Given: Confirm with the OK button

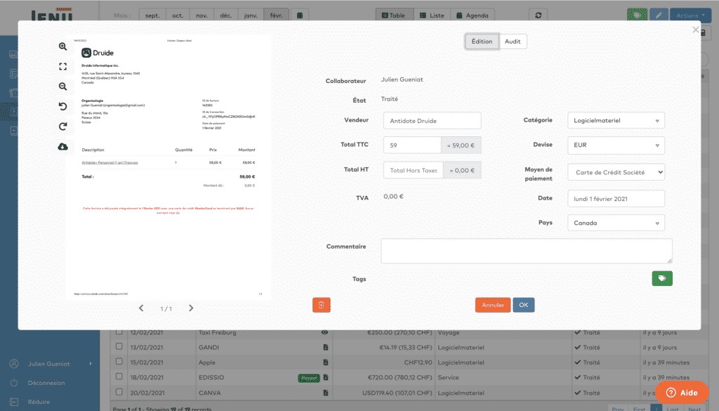Looking at the screenshot, I should click(523, 305).
